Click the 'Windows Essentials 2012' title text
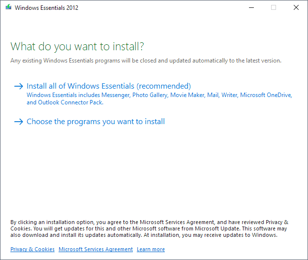The image size is (308, 260). click(x=46, y=8)
